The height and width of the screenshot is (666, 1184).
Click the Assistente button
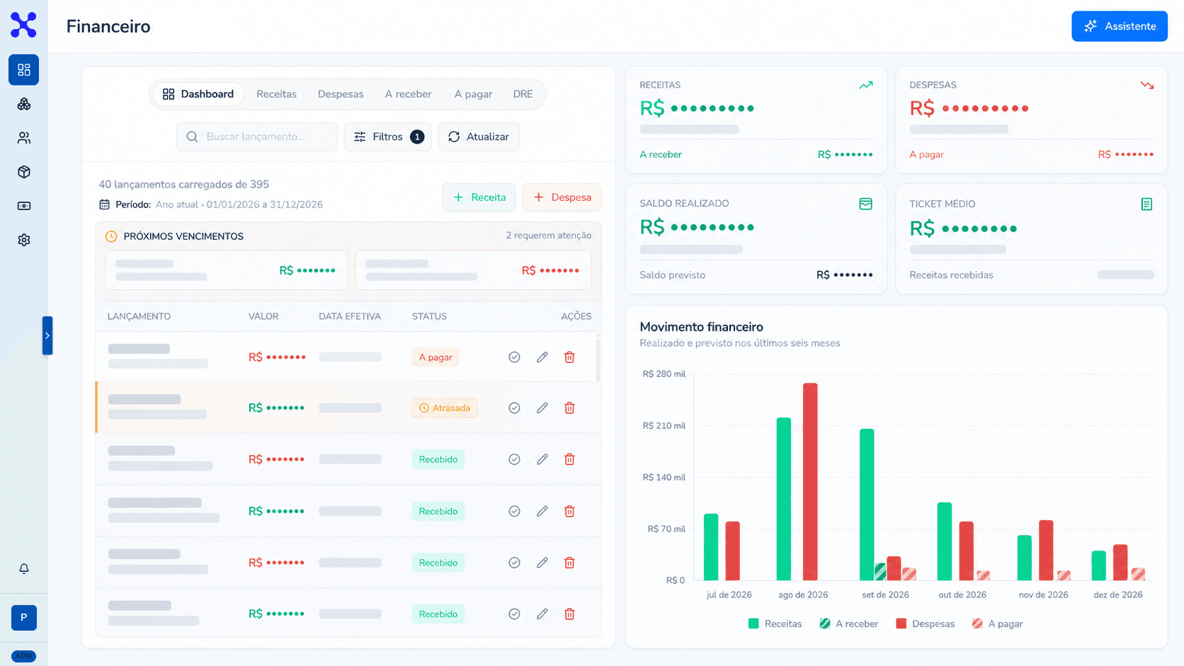pyautogui.click(x=1120, y=26)
